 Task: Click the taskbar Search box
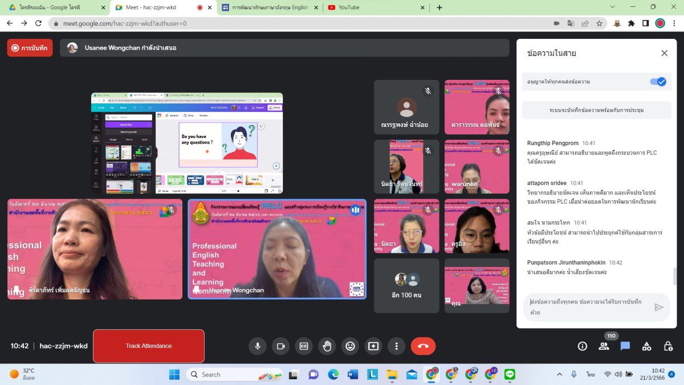(x=235, y=374)
